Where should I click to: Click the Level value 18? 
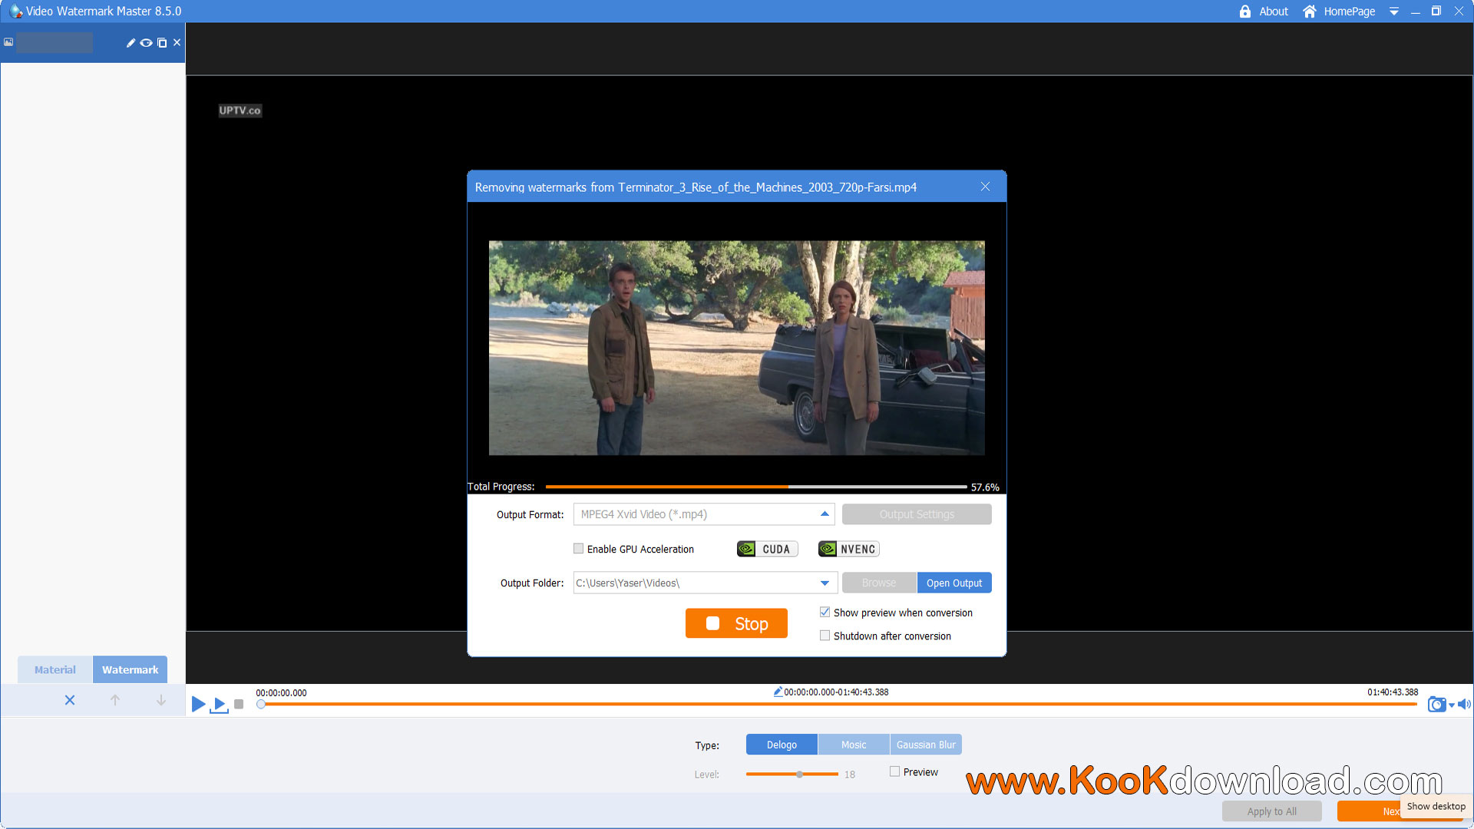(x=850, y=775)
